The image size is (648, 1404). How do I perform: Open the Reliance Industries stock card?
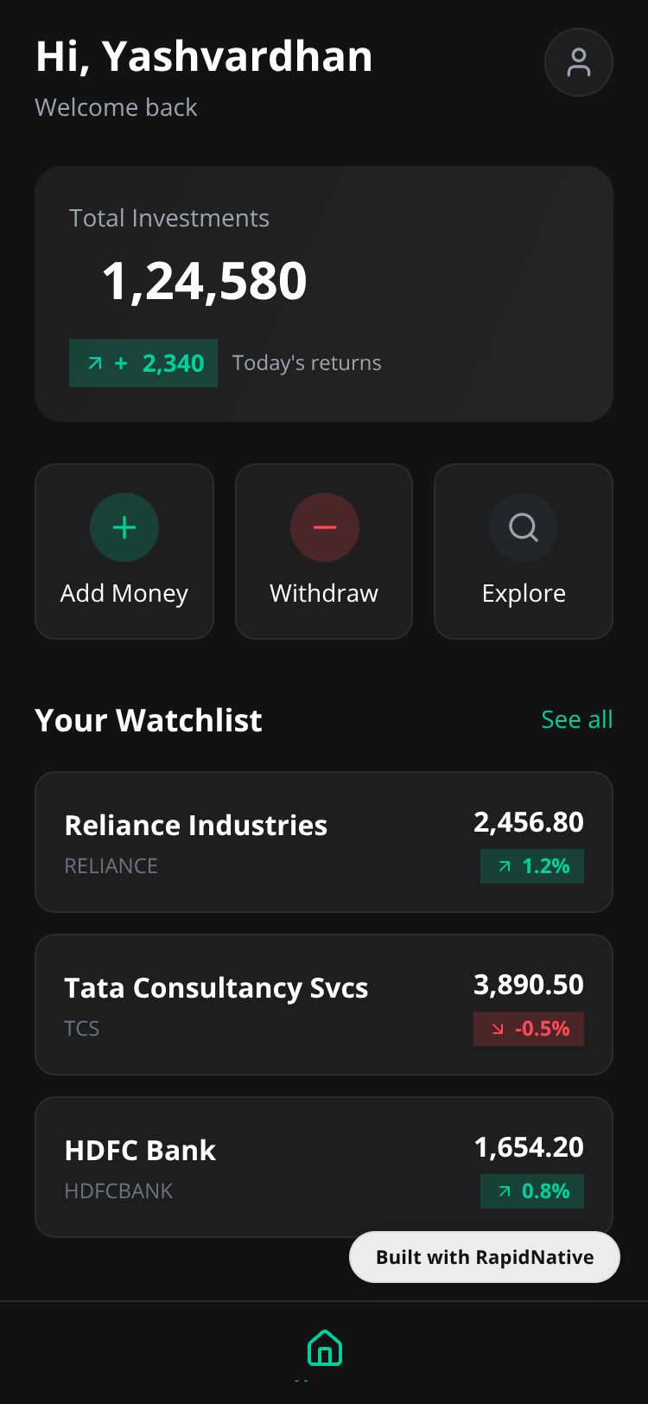pyautogui.click(x=259, y=842)
